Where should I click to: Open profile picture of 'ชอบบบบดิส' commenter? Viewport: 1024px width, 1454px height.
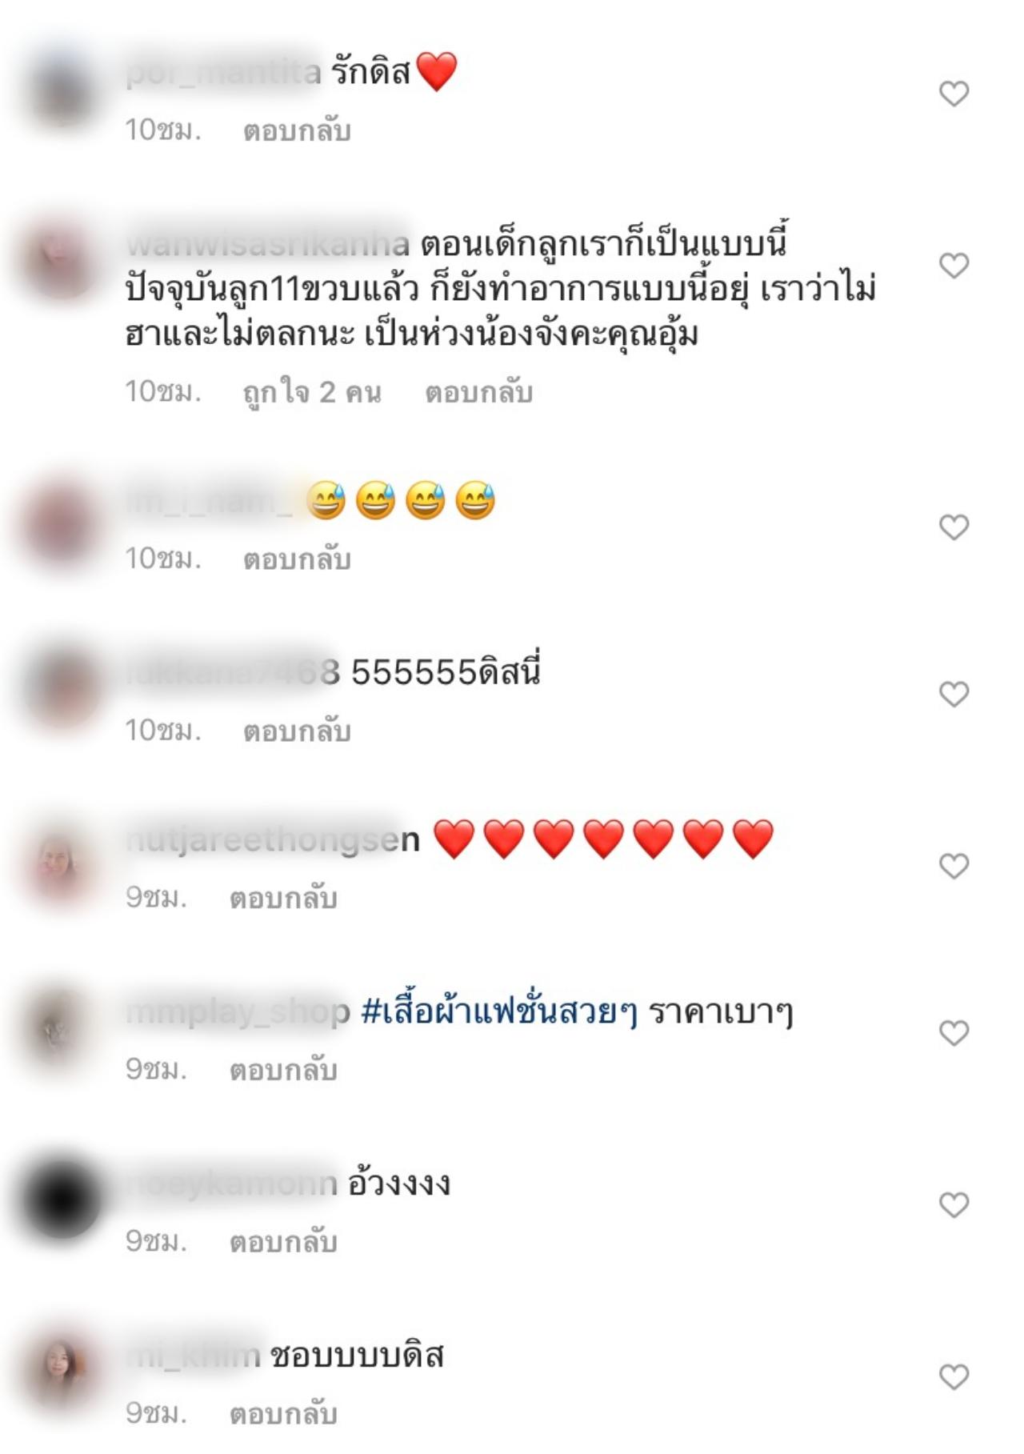62,1370
